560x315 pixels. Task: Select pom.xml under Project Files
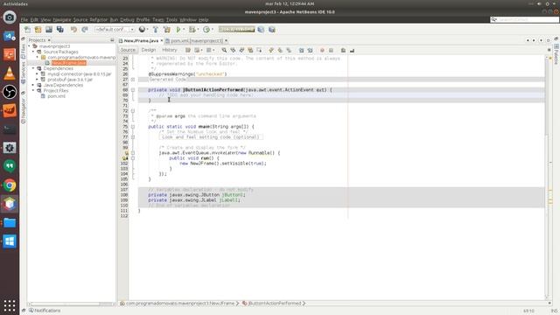pyautogui.click(x=56, y=96)
